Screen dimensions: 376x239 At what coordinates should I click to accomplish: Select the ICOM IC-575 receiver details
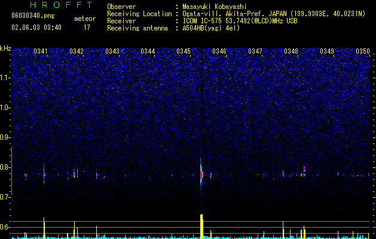coord(240,21)
